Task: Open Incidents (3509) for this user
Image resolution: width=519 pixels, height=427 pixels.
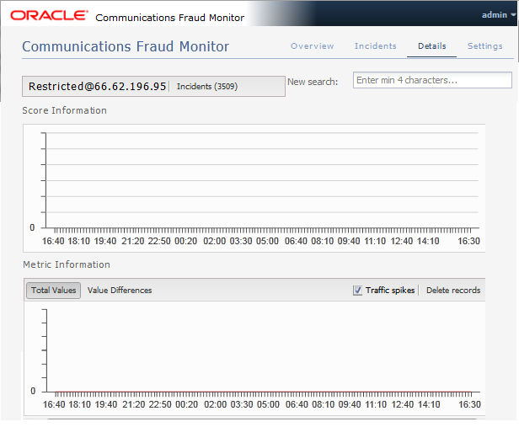Action: pyautogui.click(x=207, y=86)
